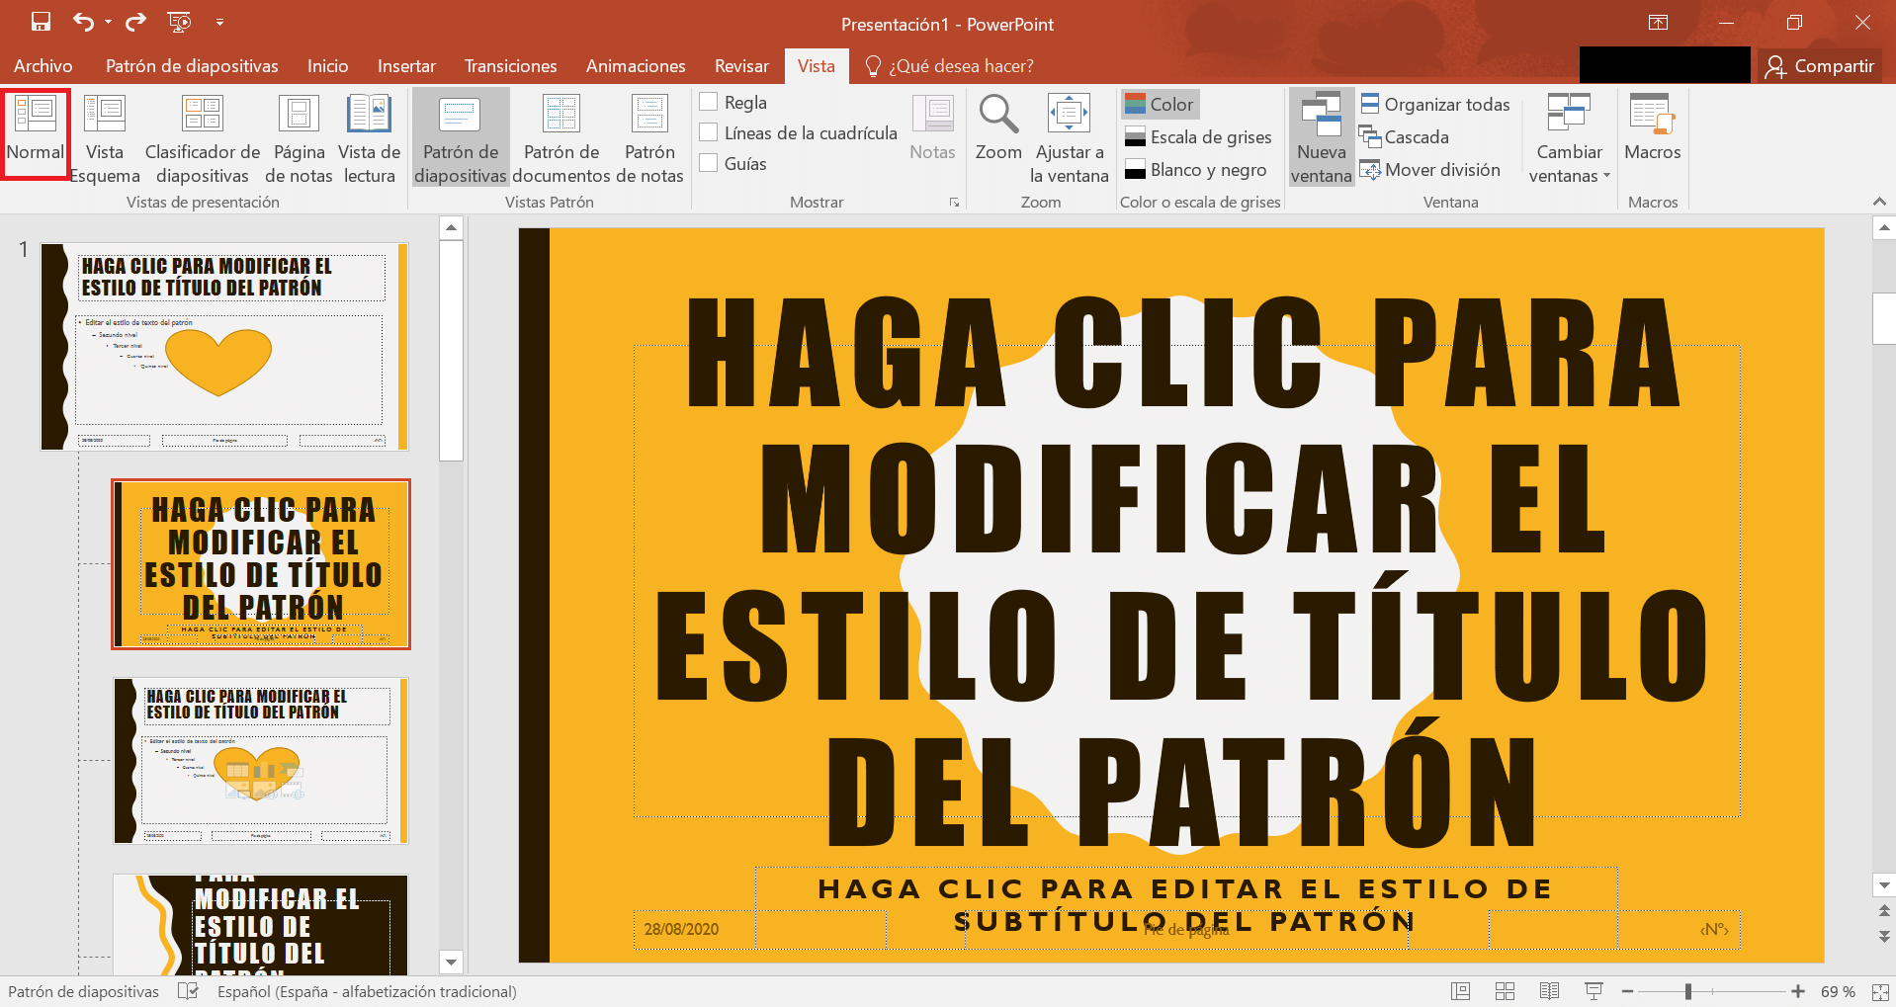Open Customize Quick Access Toolbar dropdown
This screenshot has height=1007, width=1896.
coord(219,22)
